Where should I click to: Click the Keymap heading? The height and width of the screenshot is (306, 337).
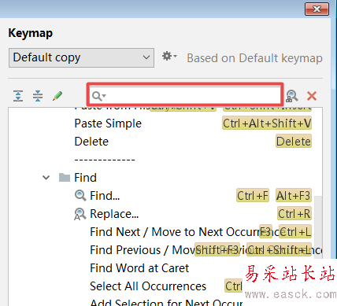31,33
